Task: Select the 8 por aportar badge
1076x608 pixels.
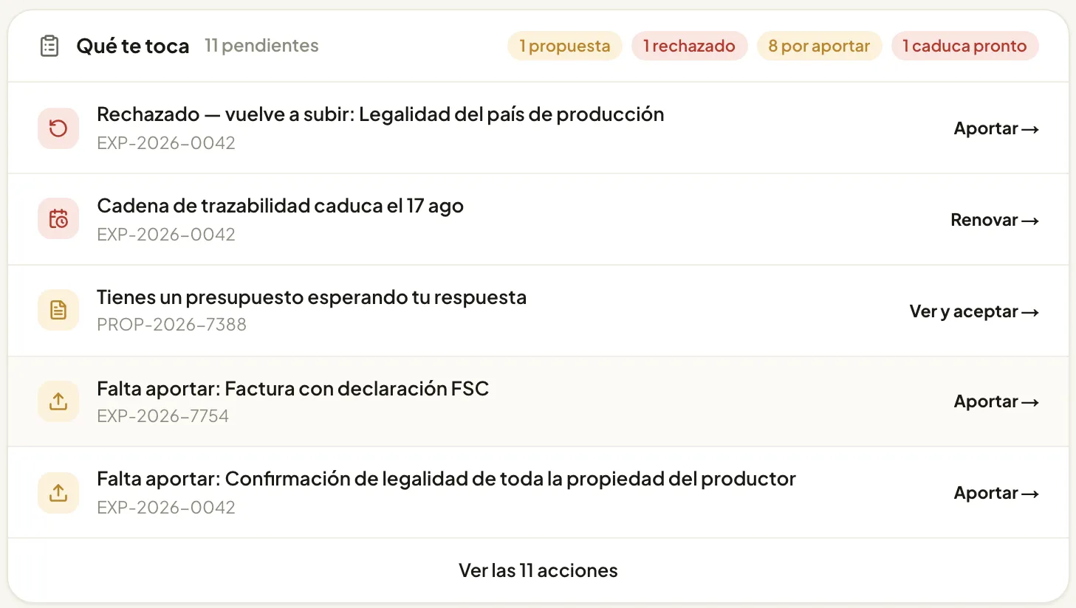Action: point(819,46)
